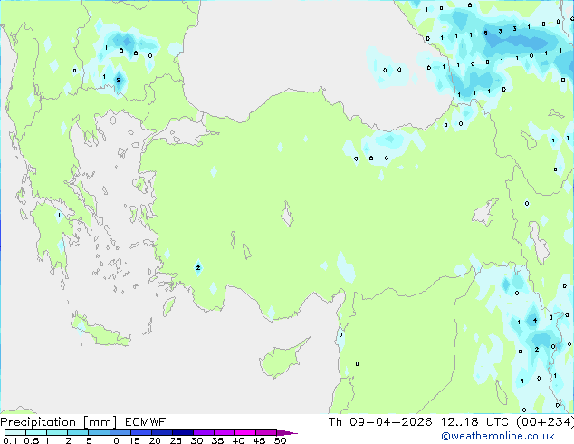Click the 25–30 mm navy legend swatch

(x=182, y=432)
